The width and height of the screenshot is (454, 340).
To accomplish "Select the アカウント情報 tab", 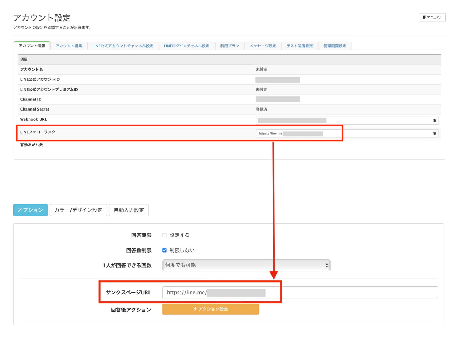I will [32, 46].
